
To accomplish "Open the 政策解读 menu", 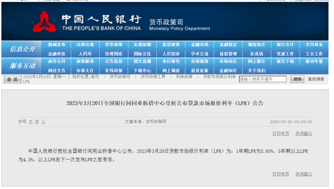I will pyautogui.click(x=85, y=61).
